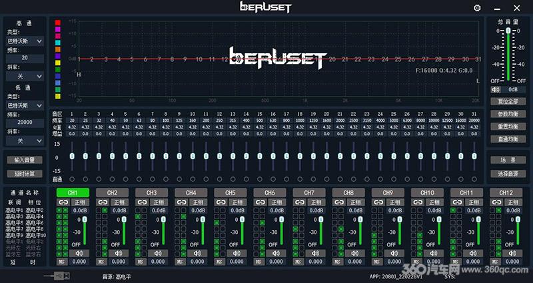Mute CH6 with its speaker icon
This screenshot has width=533, height=283.
pos(276,254)
